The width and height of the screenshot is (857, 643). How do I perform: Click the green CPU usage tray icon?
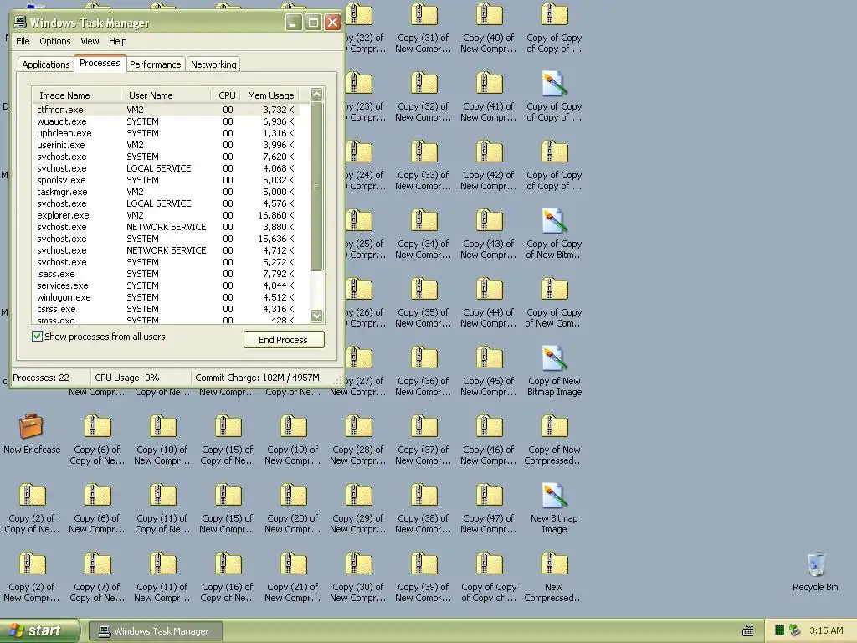tap(779, 630)
